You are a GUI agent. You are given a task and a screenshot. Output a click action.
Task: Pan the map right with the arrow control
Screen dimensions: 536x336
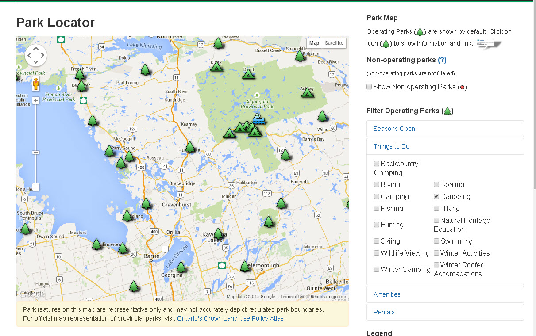pos(43,55)
